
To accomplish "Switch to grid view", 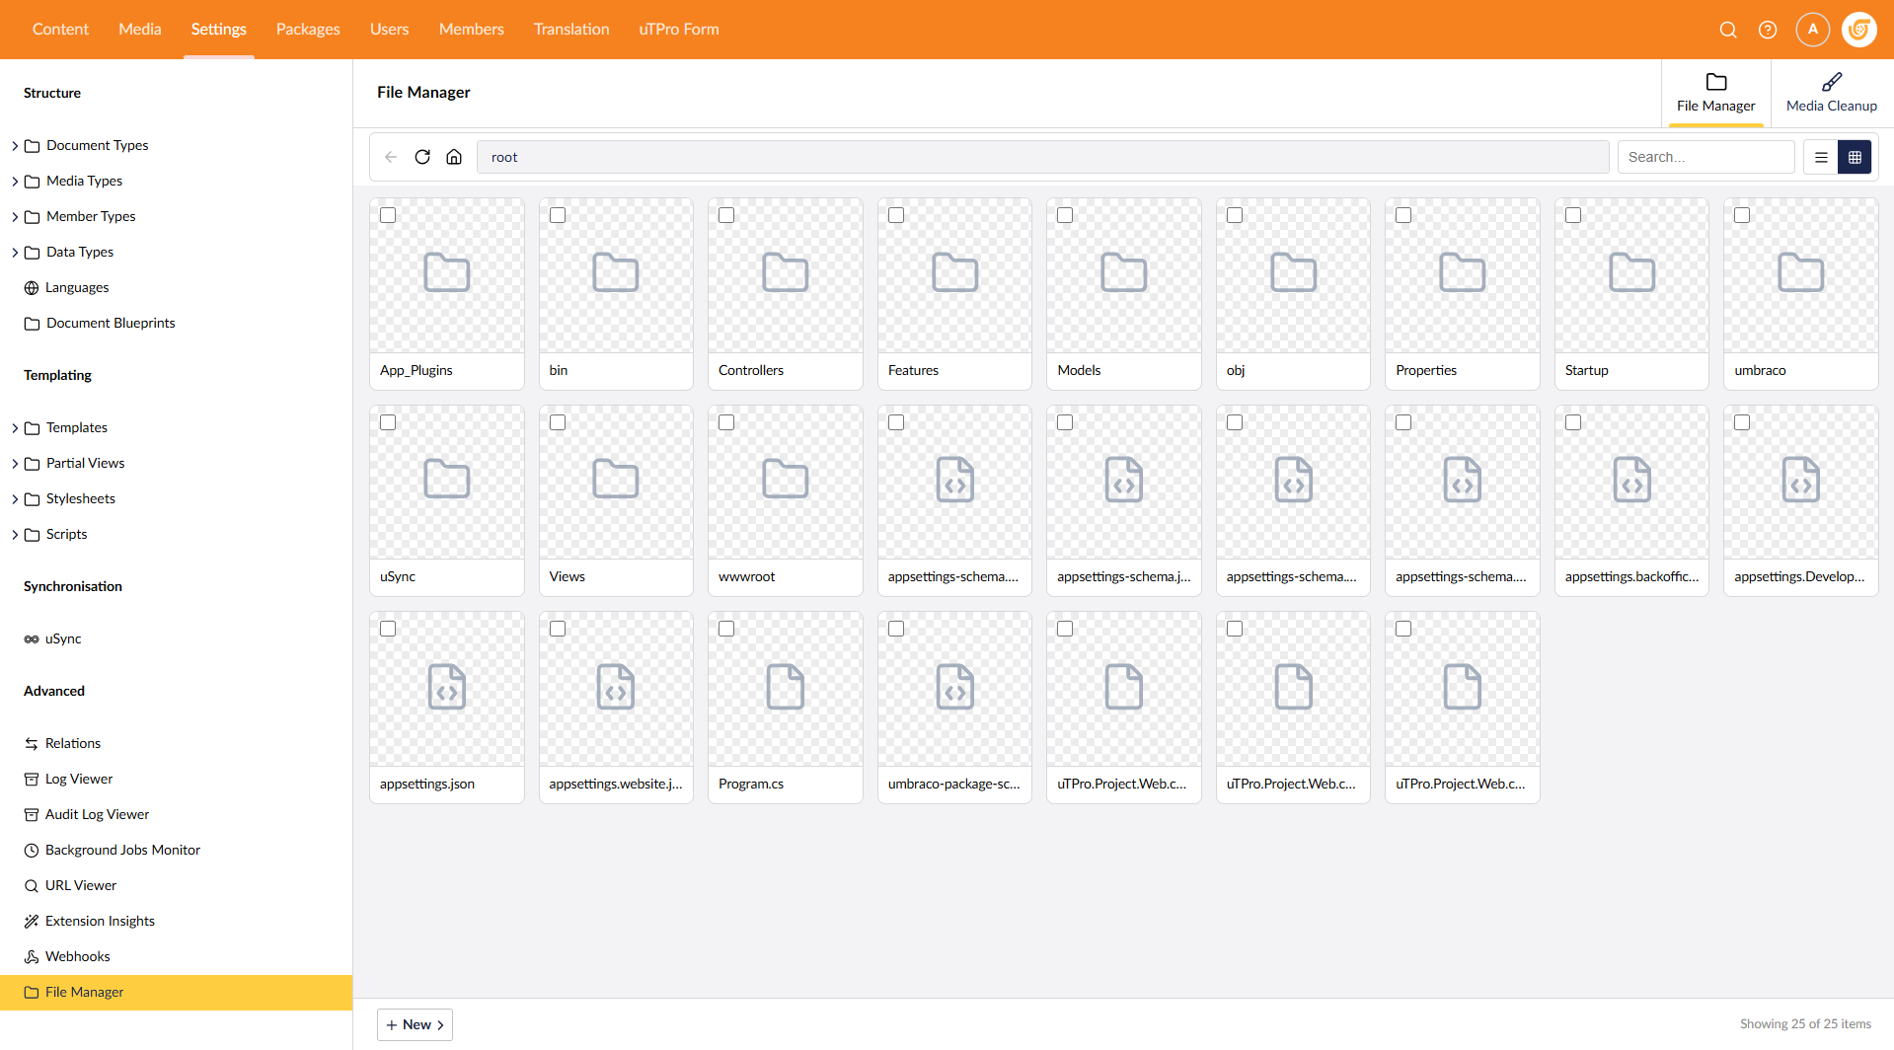I will [1855, 157].
